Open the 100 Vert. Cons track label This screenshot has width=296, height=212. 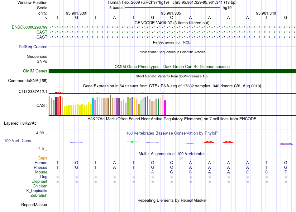coord(17,141)
